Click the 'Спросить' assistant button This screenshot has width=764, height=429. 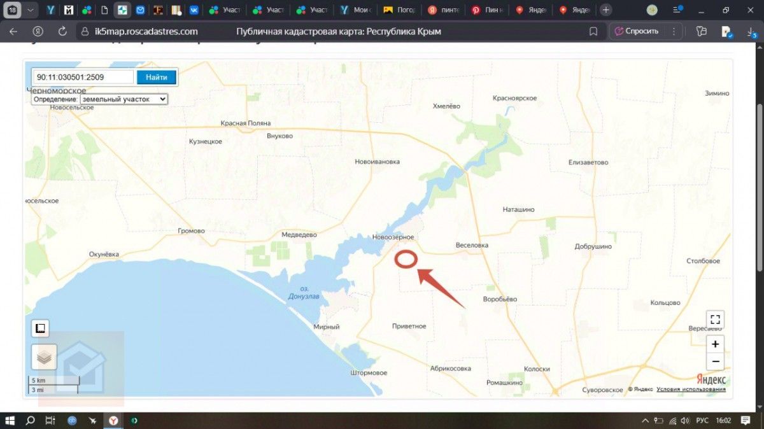tap(637, 31)
